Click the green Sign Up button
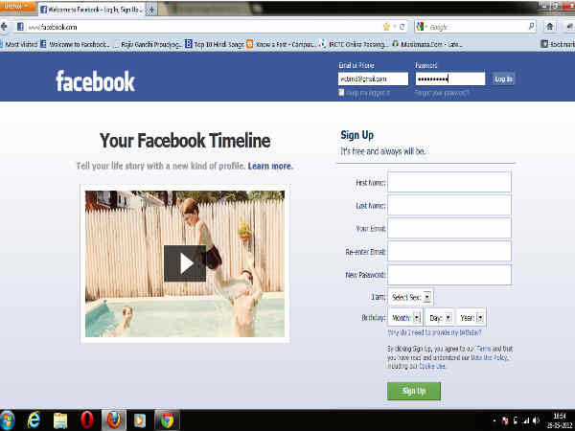The height and width of the screenshot is (431, 575). pos(414,391)
